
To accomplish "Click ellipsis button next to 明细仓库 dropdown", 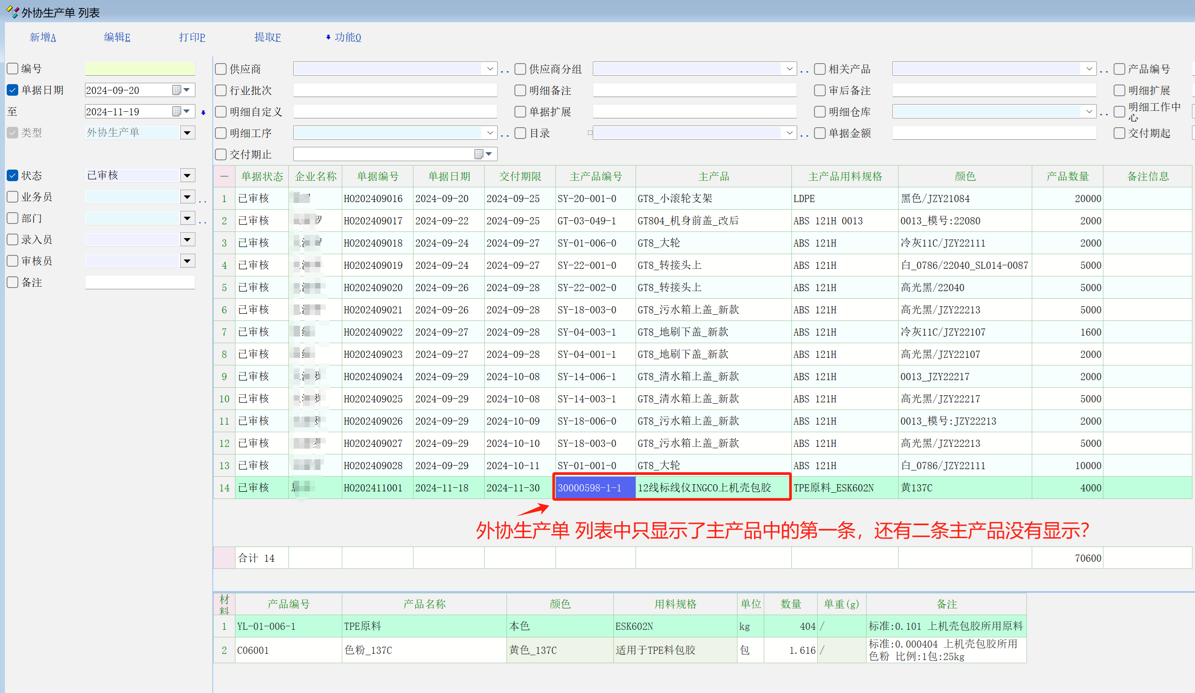I will click(1104, 114).
